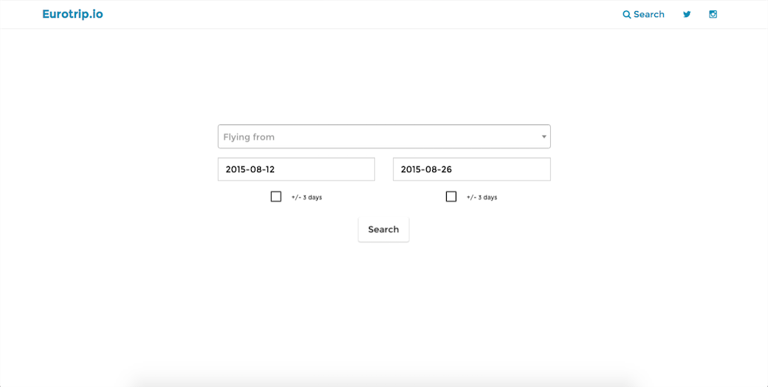Open the Search item in top navigation
The width and height of the screenshot is (768, 387).
644,14
